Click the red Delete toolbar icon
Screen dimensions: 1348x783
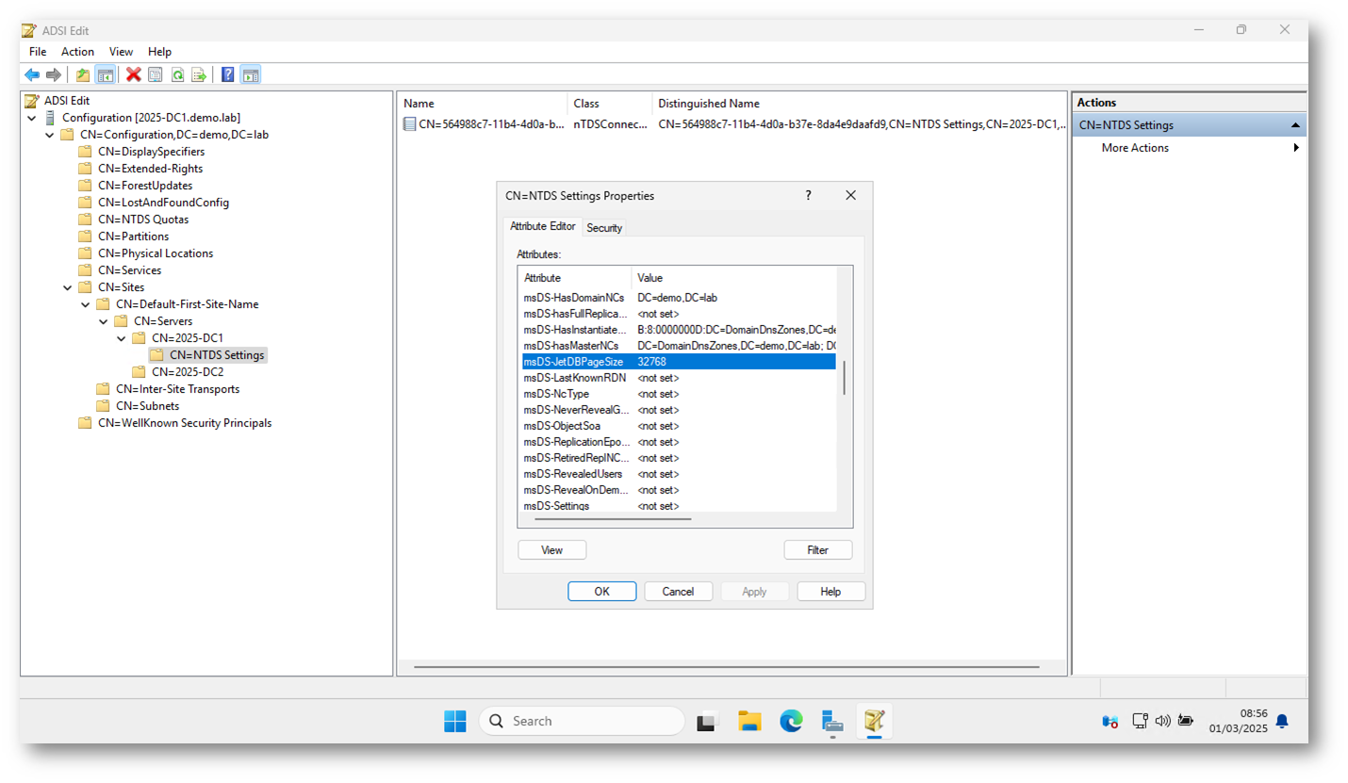click(134, 75)
